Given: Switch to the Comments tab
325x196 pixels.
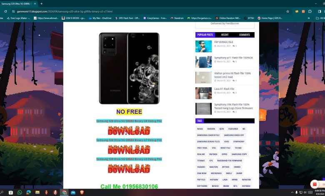Looking at the screenshot, I should [244, 35].
